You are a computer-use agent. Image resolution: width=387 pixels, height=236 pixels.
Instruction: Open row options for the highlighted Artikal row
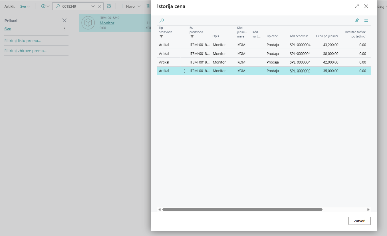click(184, 71)
